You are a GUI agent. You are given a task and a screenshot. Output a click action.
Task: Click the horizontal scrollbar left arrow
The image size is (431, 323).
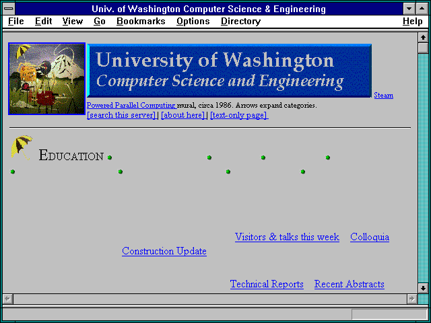(8, 299)
